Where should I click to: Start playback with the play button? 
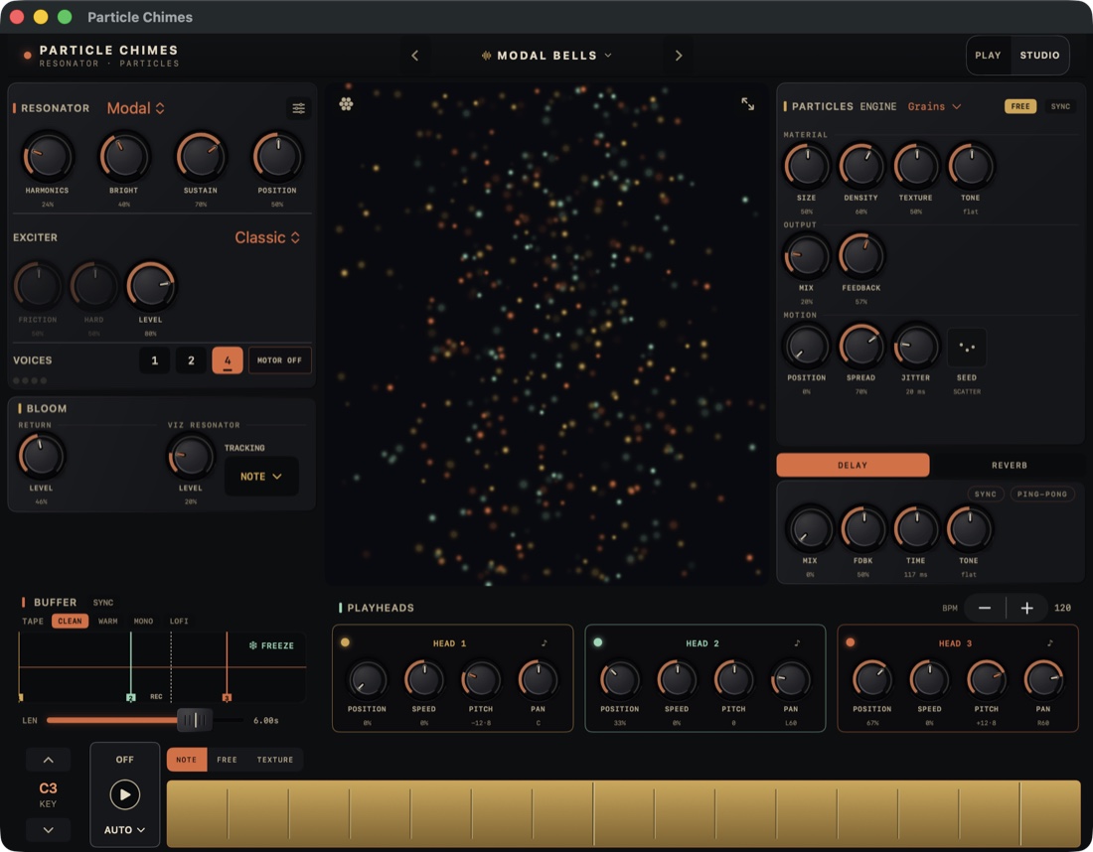(x=125, y=794)
